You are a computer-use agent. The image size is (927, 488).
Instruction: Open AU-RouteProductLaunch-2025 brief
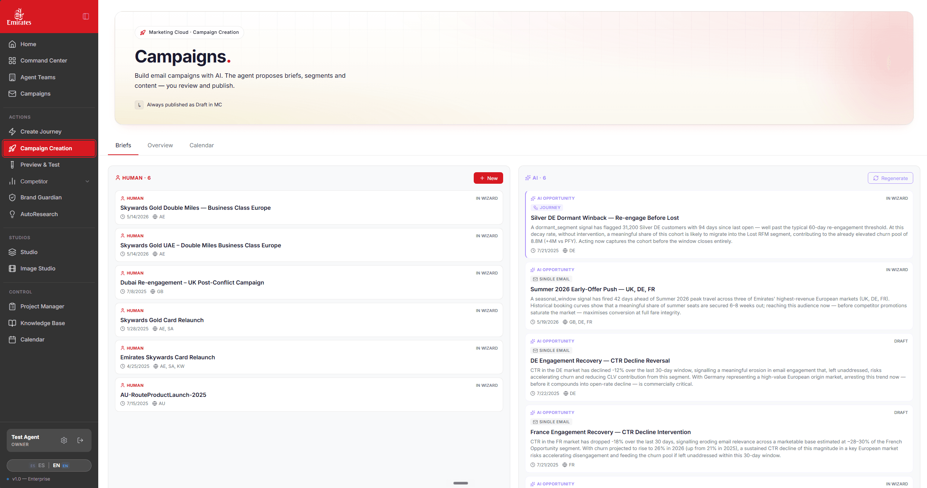coord(309,395)
